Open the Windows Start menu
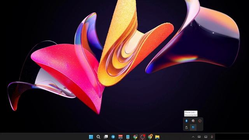The image size is (249, 140). 91,137
